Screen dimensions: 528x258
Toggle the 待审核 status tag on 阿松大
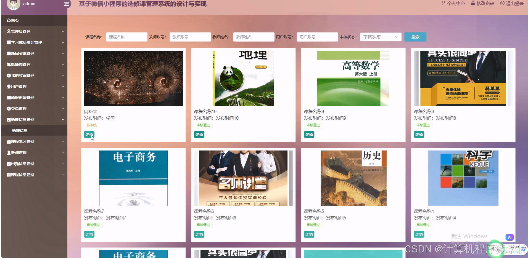tap(91, 125)
